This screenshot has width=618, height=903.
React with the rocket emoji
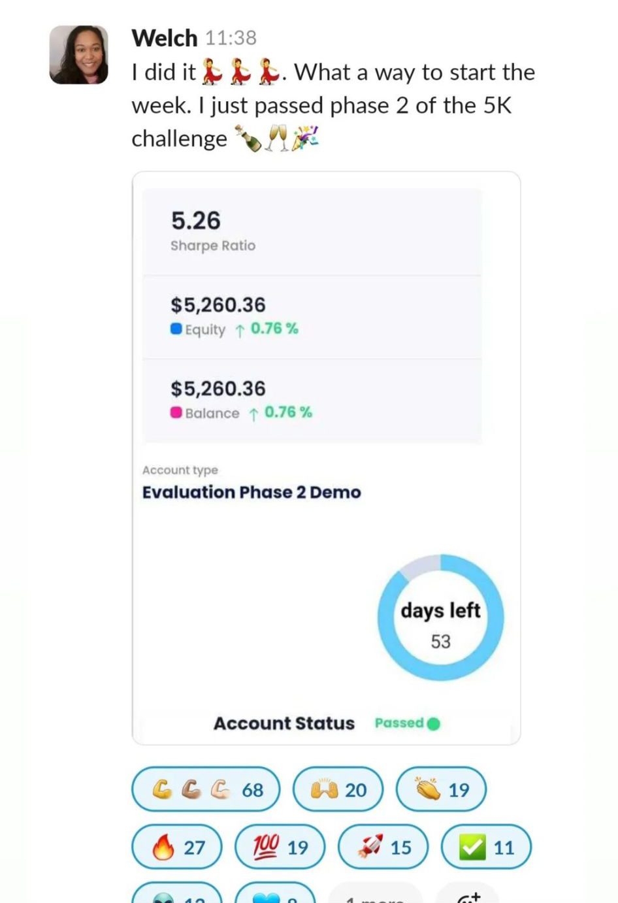[383, 847]
